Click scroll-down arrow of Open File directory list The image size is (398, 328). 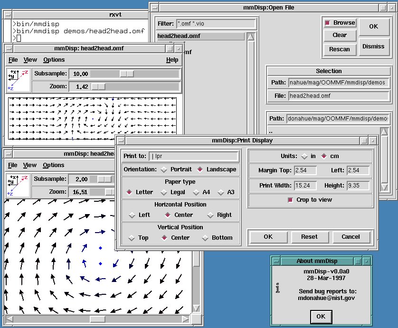click(x=384, y=187)
